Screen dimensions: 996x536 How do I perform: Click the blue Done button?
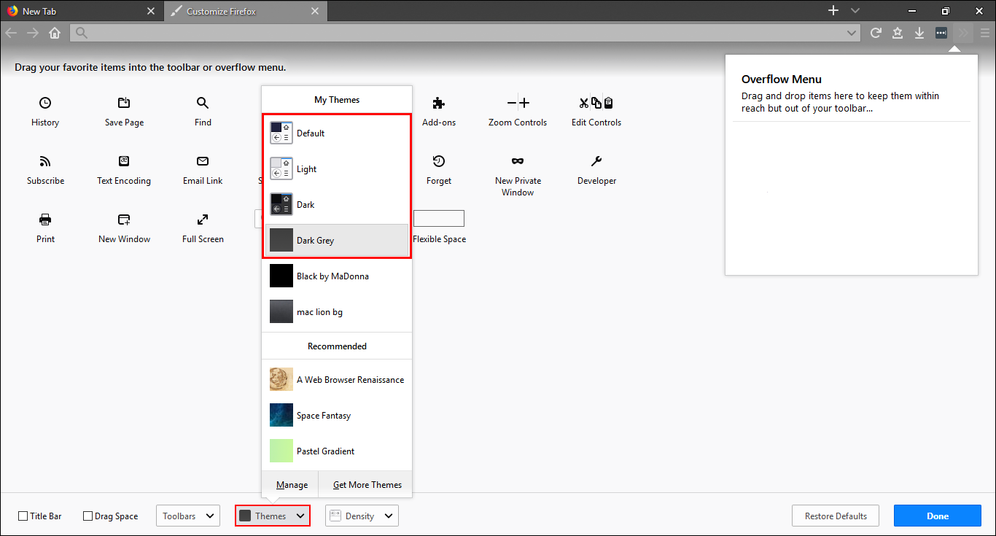coord(938,516)
